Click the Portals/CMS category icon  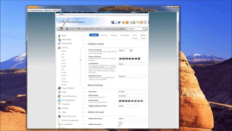click(x=59, y=44)
